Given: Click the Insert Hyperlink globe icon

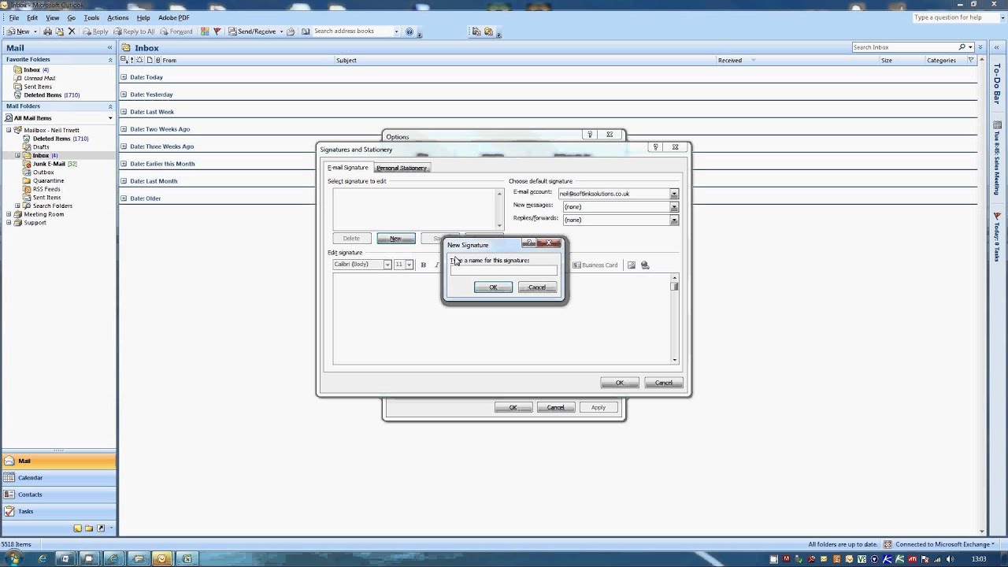Looking at the screenshot, I should (645, 265).
